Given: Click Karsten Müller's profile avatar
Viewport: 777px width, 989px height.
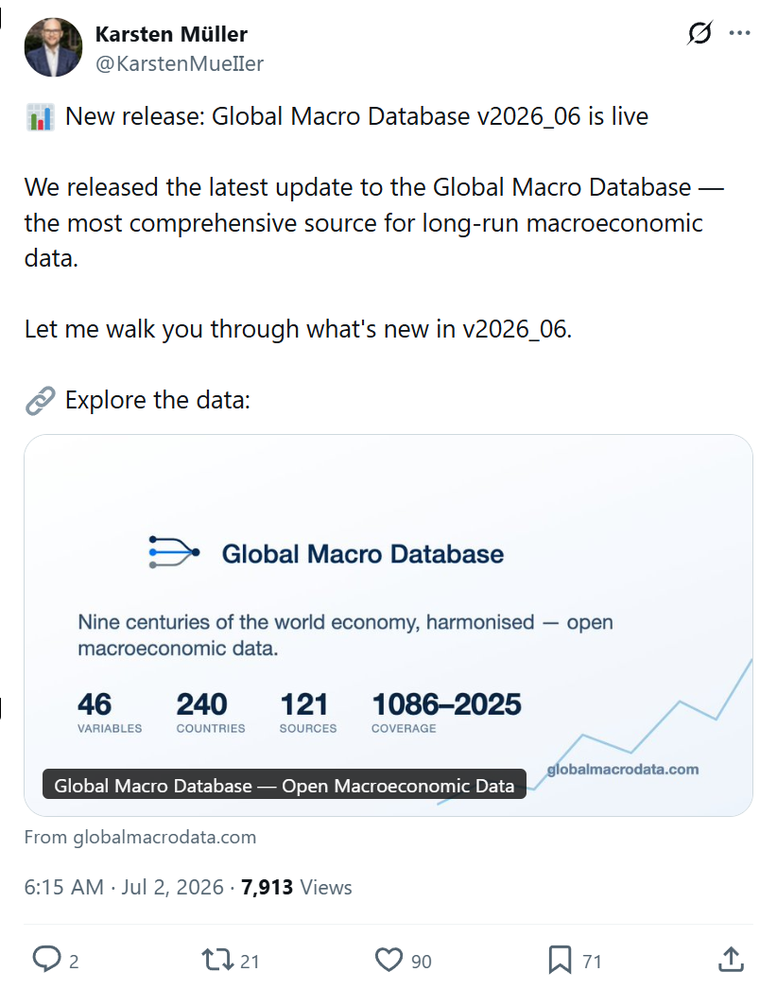Looking at the screenshot, I should pyautogui.click(x=54, y=47).
